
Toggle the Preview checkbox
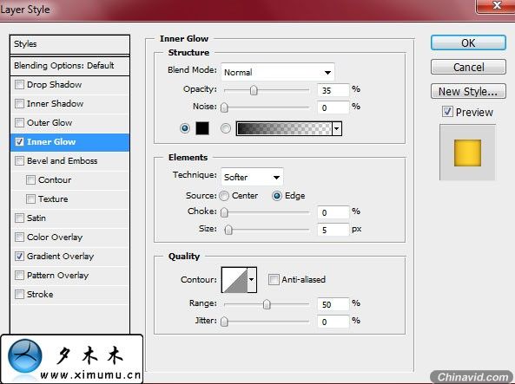pyautogui.click(x=447, y=112)
